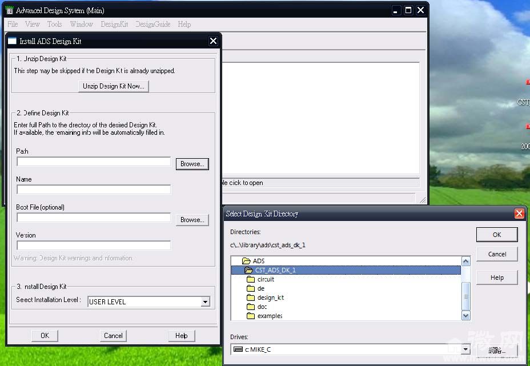Open Help in Select Design Kit Directory
530x366 pixels.
(x=497, y=277)
